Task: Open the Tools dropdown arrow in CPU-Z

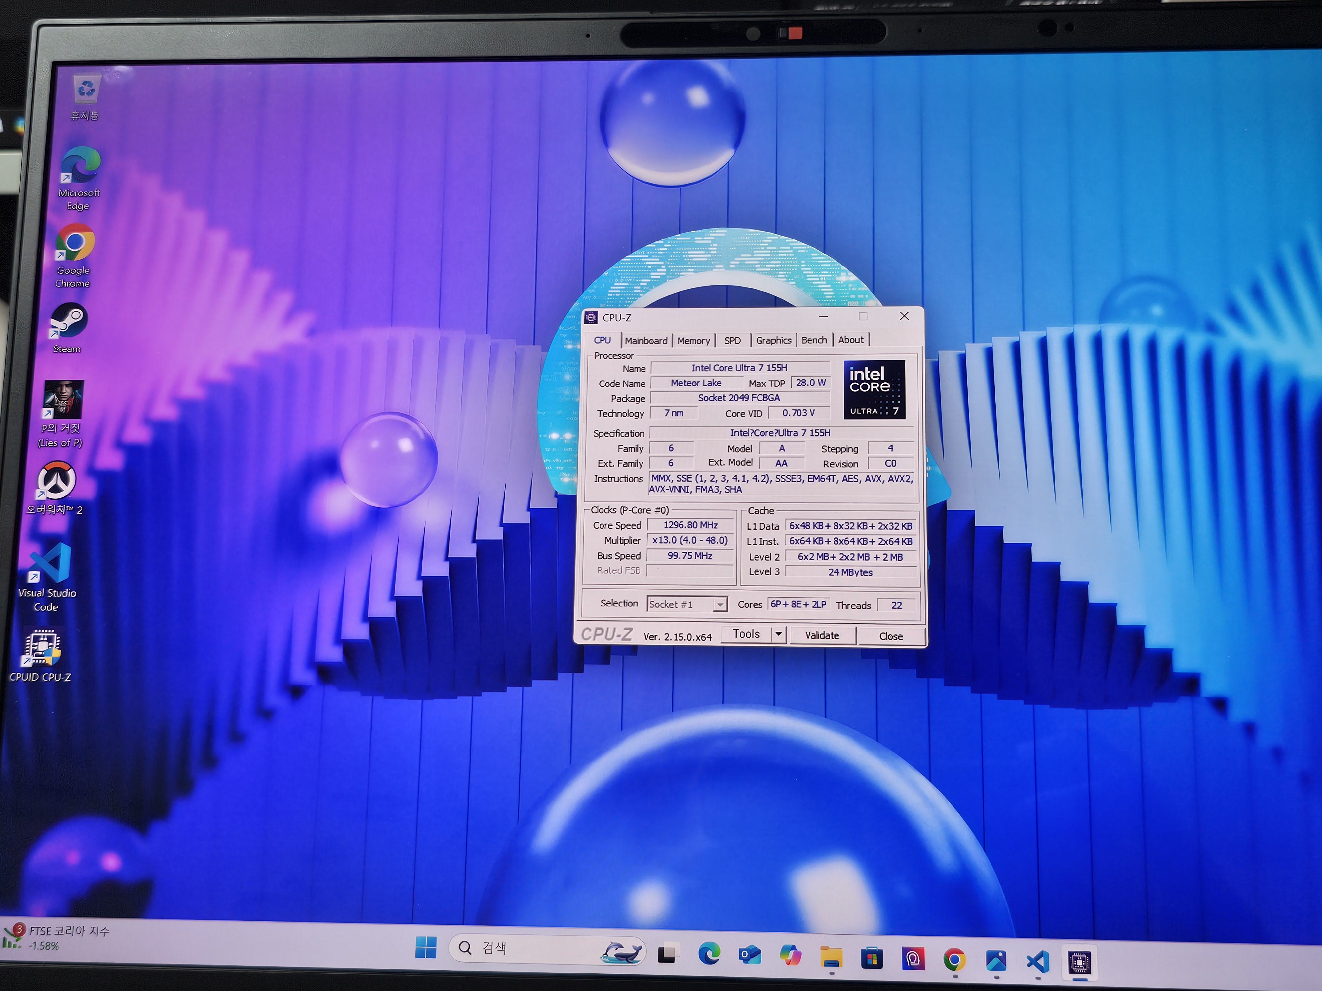Action: click(779, 634)
